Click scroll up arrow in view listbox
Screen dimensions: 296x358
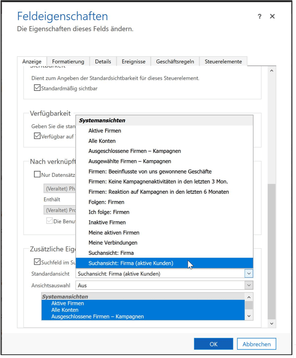249,297
